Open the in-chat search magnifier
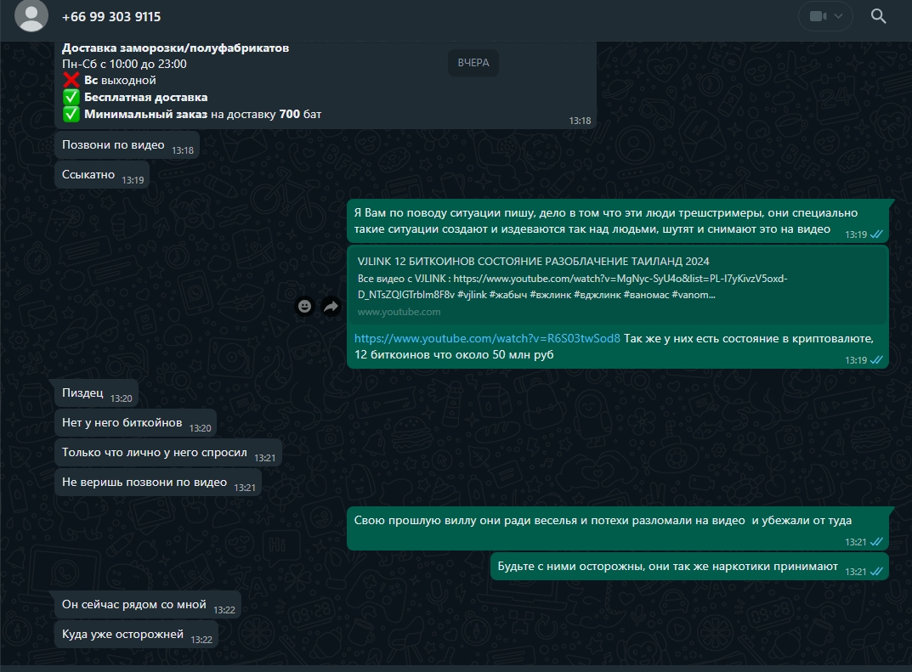This screenshot has height=672, width=912. pos(879,16)
